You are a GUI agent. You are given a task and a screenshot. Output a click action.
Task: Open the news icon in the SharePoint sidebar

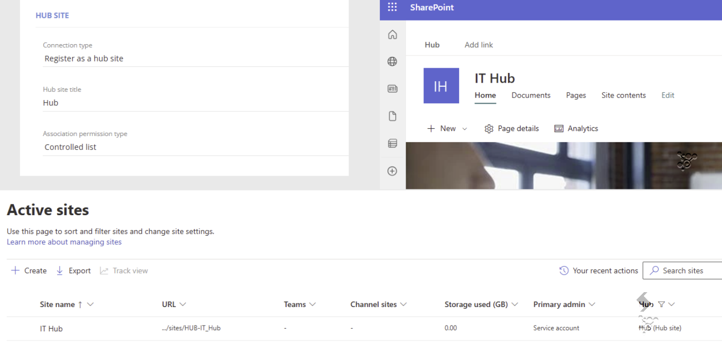coord(392,89)
